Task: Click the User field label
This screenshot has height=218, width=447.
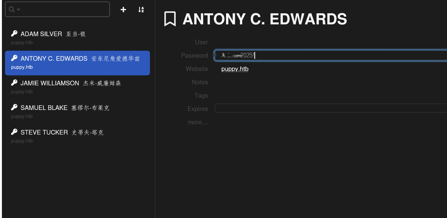Action: tap(201, 42)
